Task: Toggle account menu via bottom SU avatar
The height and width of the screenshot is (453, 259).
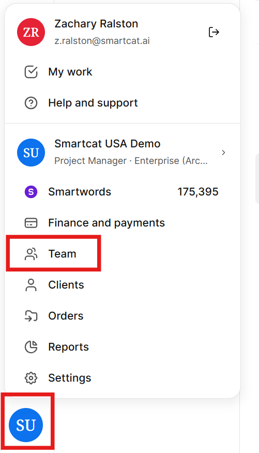Action: [x=26, y=425]
